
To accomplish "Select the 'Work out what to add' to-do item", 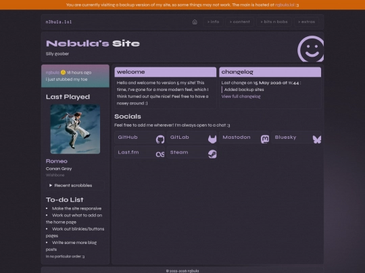I will (74, 218).
